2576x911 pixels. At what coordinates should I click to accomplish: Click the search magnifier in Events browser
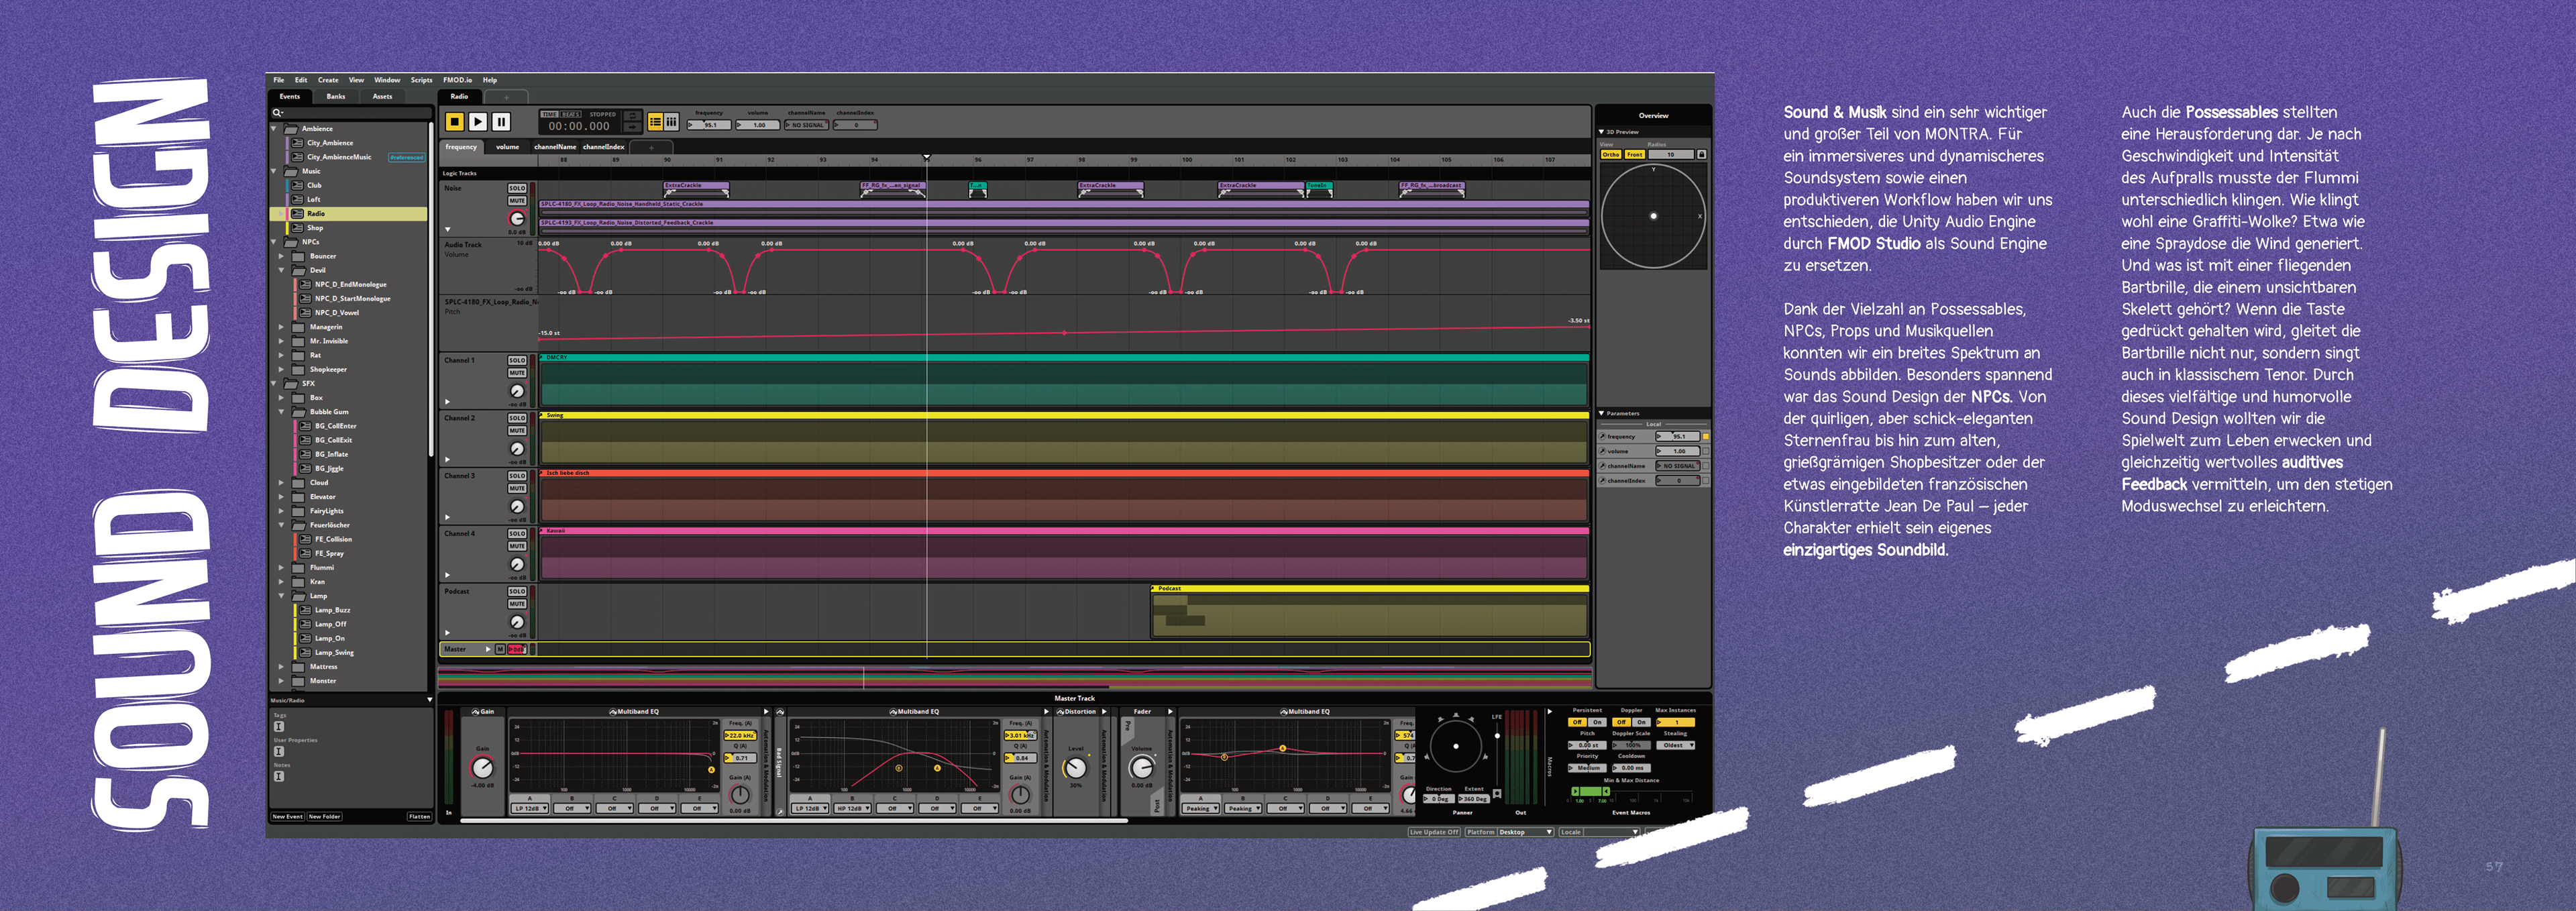(x=277, y=113)
